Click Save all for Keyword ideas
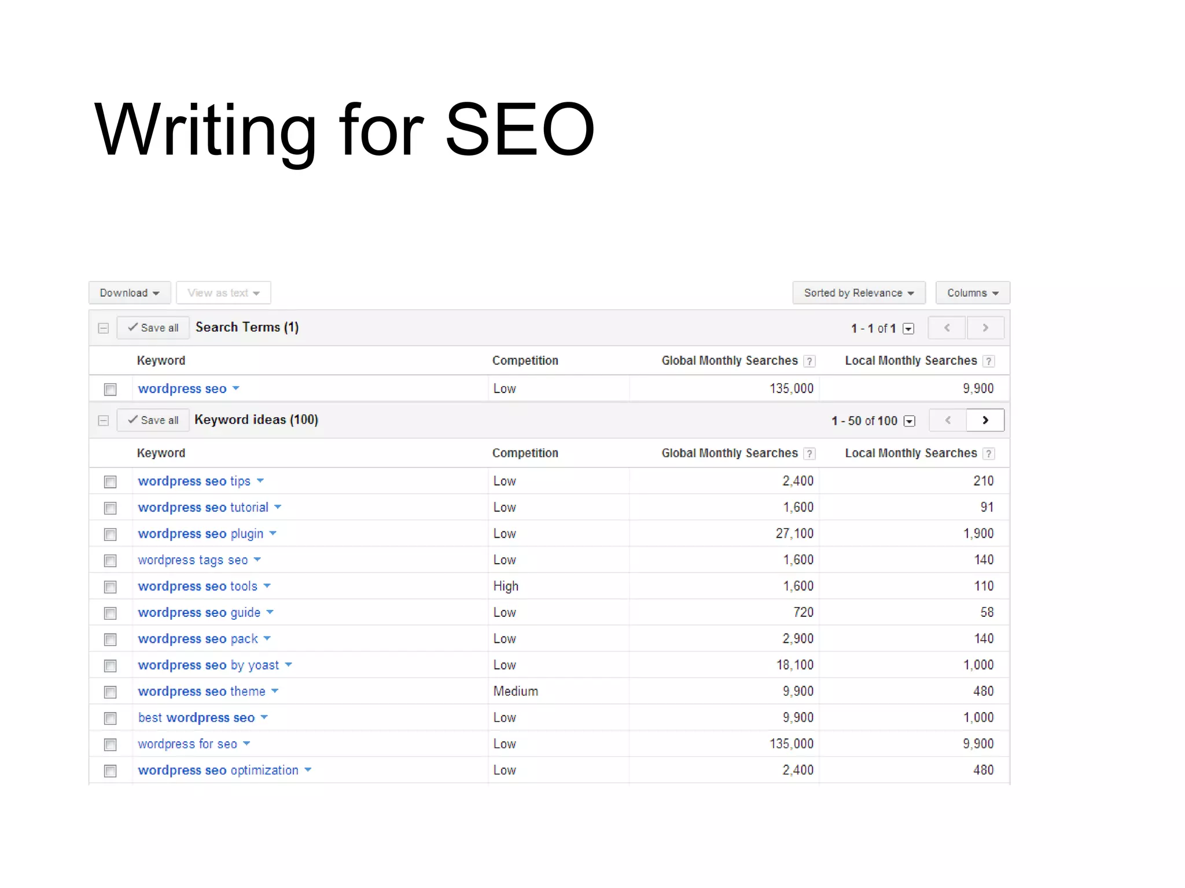The width and height of the screenshot is (1185, 888). (153, 420)
